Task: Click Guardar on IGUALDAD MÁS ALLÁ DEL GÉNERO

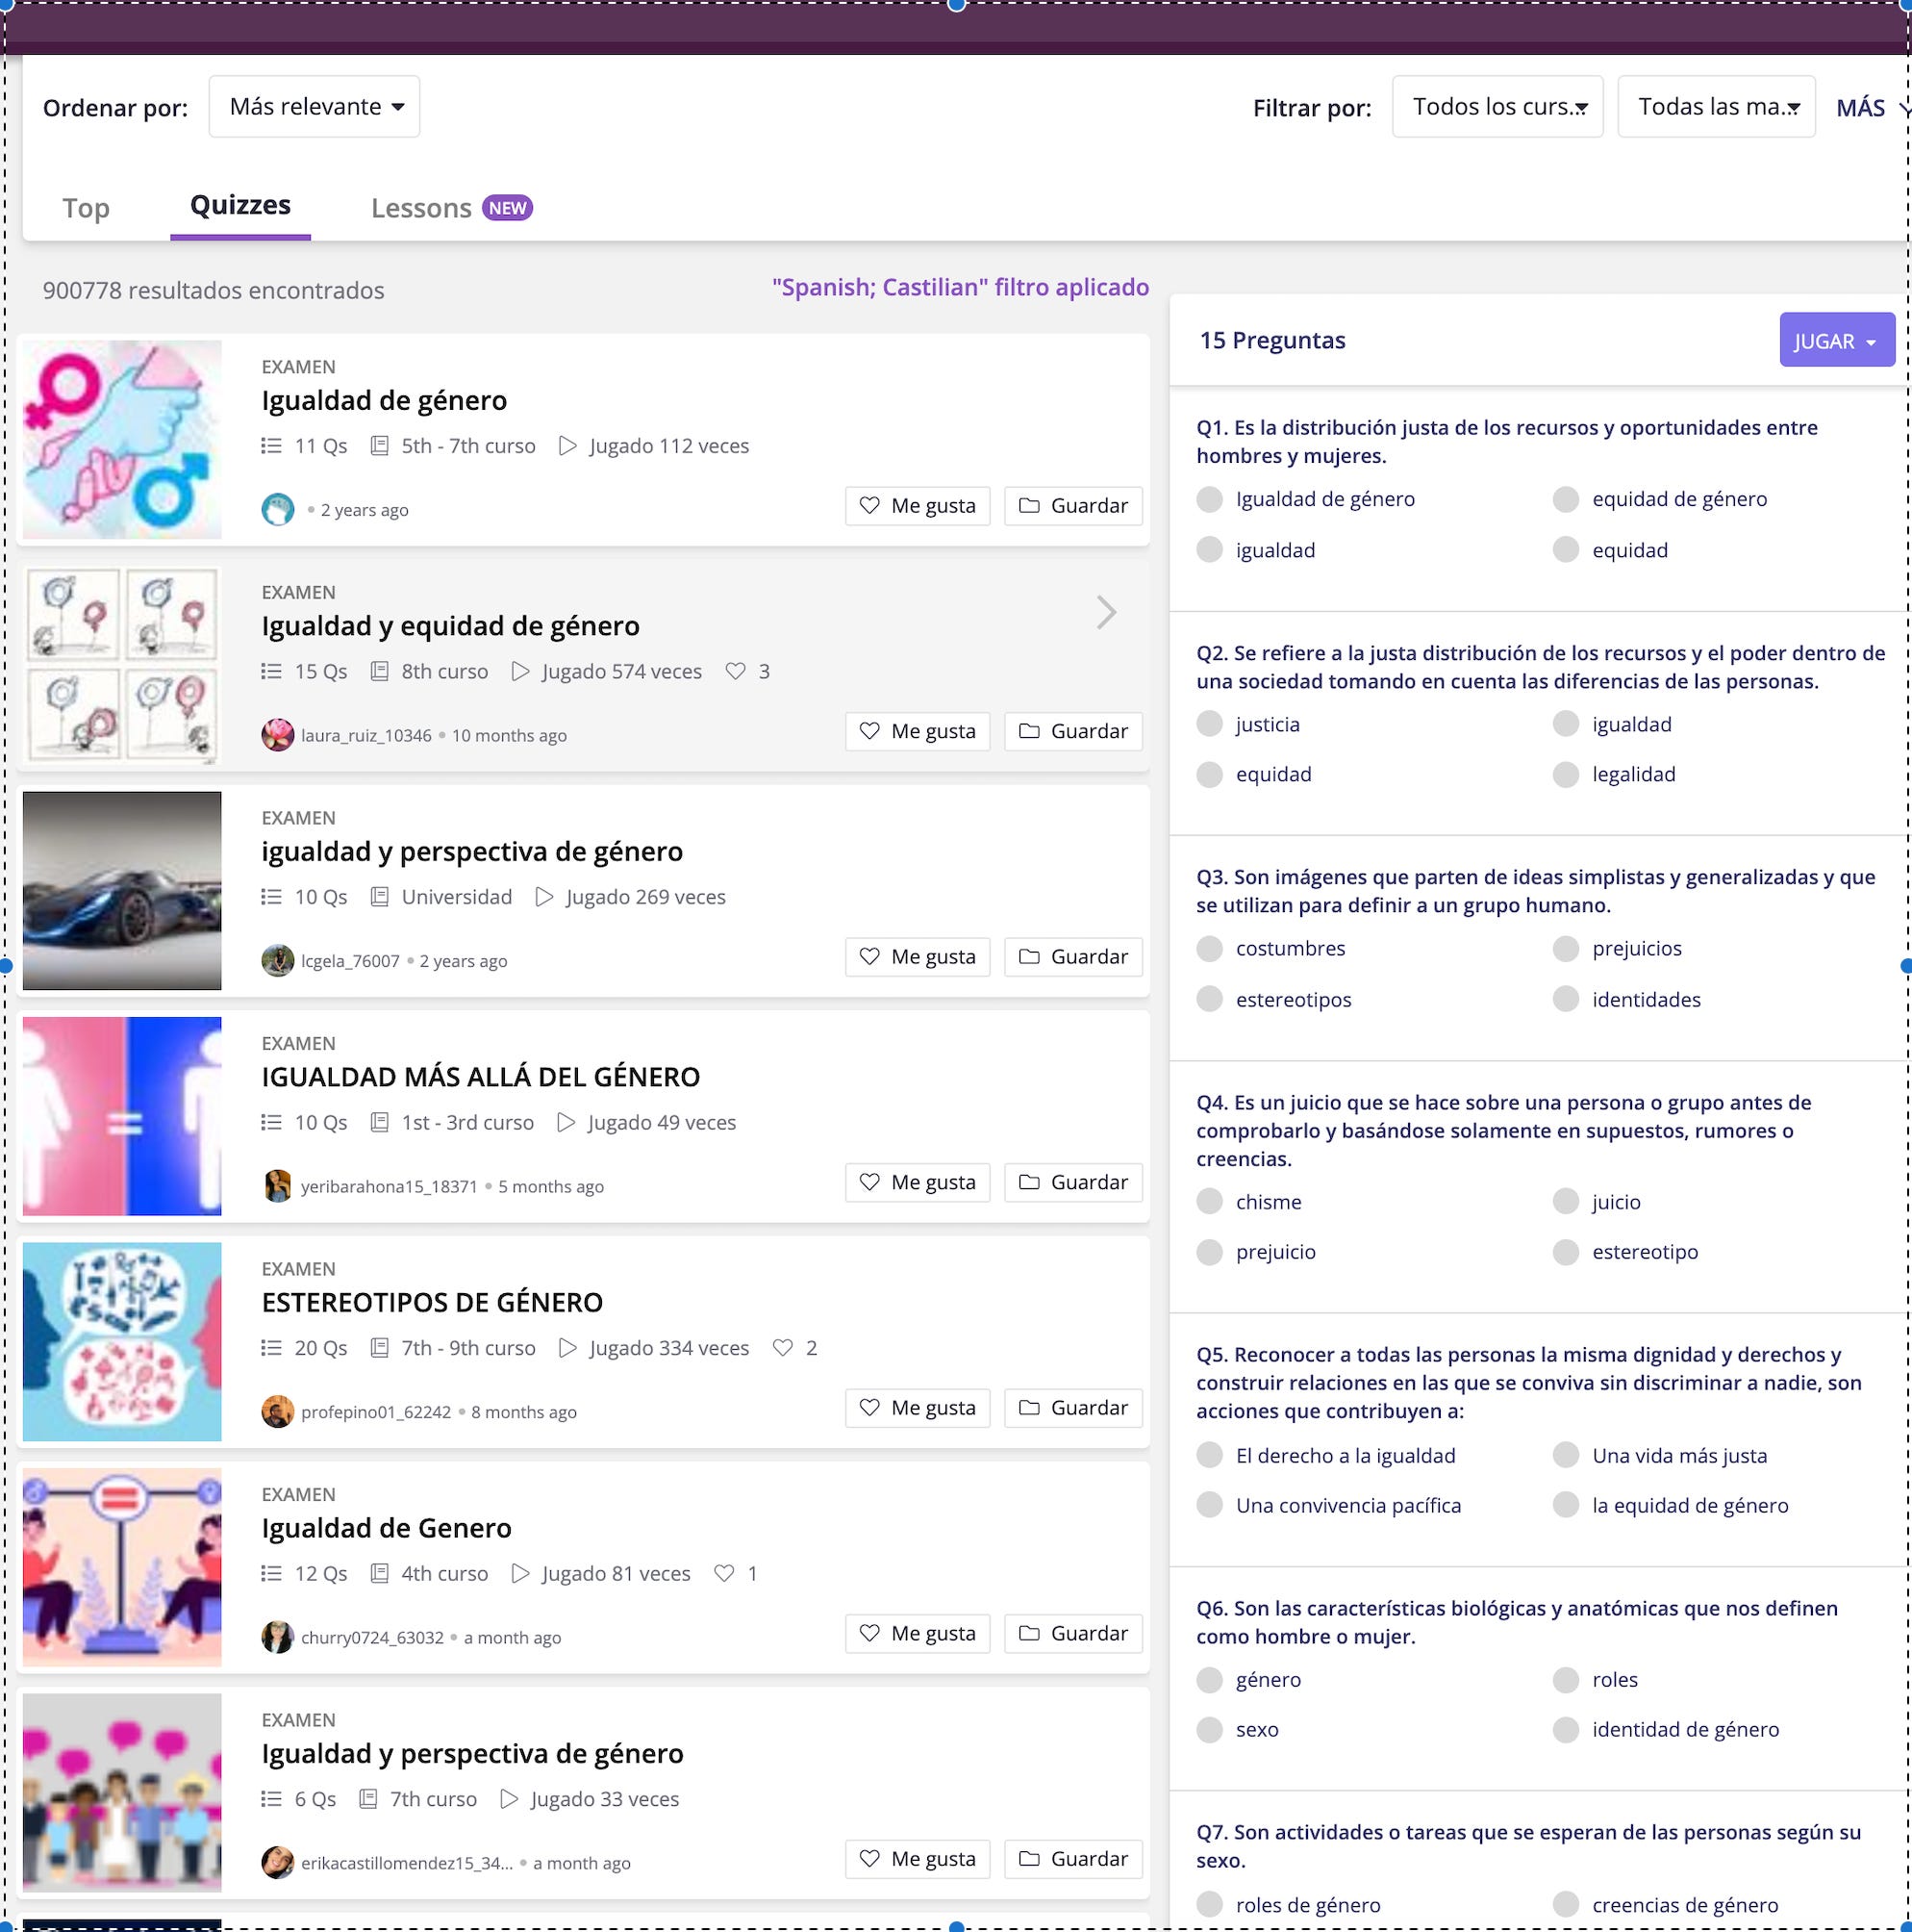Action: click(x=1072, y=1182)
